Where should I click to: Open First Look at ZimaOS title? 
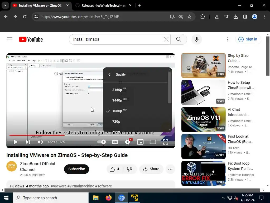(240, 139)
